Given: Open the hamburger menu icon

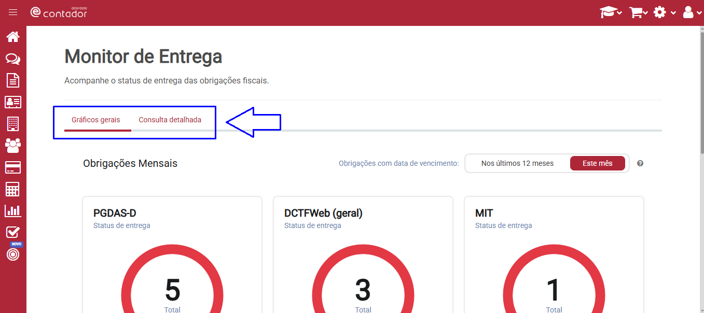Looking at the screenshot, I should point(13,12).
